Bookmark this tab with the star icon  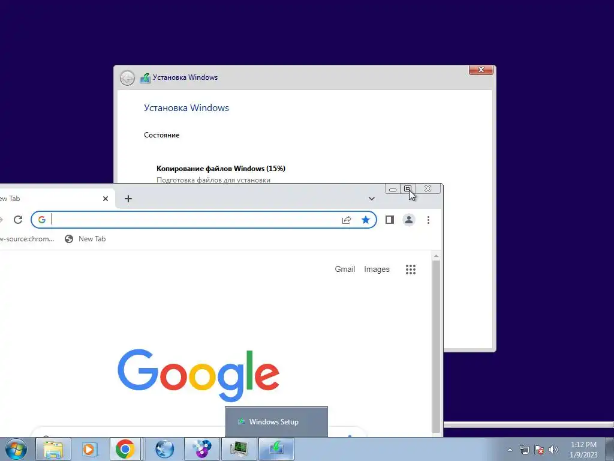click(x=366, y=220)
